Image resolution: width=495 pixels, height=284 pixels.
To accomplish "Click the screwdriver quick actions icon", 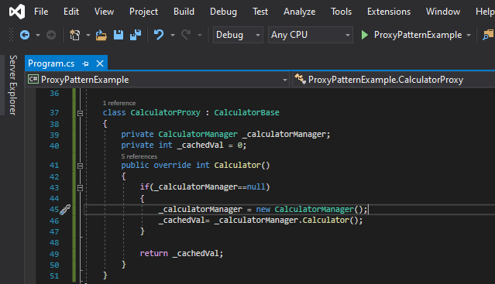I will [65, 210].
